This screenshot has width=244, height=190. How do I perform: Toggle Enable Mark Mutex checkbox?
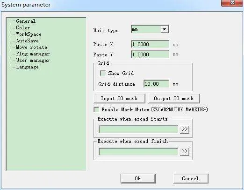click(96, 109)
